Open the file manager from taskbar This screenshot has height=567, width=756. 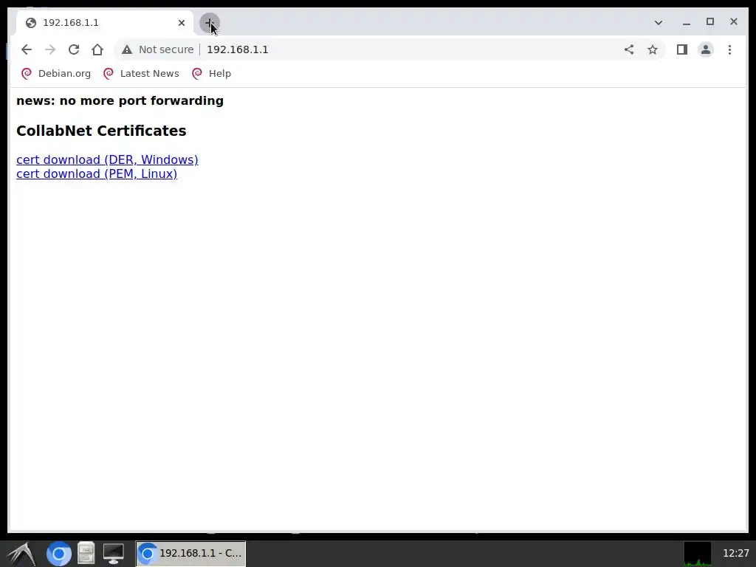pos(86,554)
